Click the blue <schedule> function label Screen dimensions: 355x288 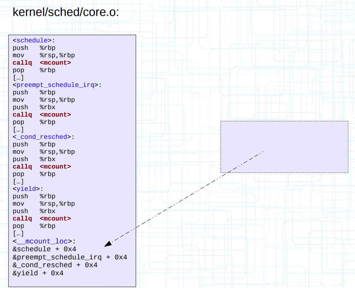coord(32,40)
